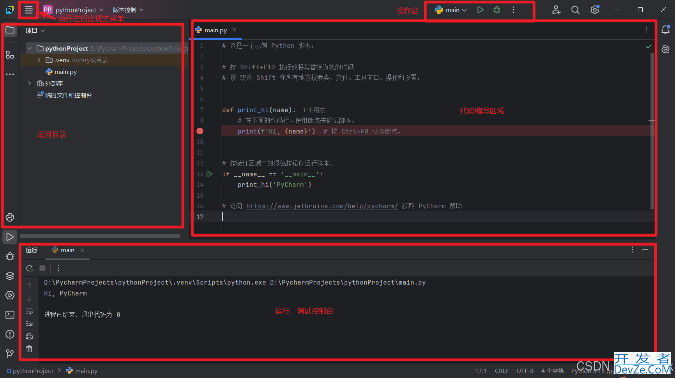Open main run configuration dropdown
675x378 pixels.
pyautogui.click(x=451, y=10)
